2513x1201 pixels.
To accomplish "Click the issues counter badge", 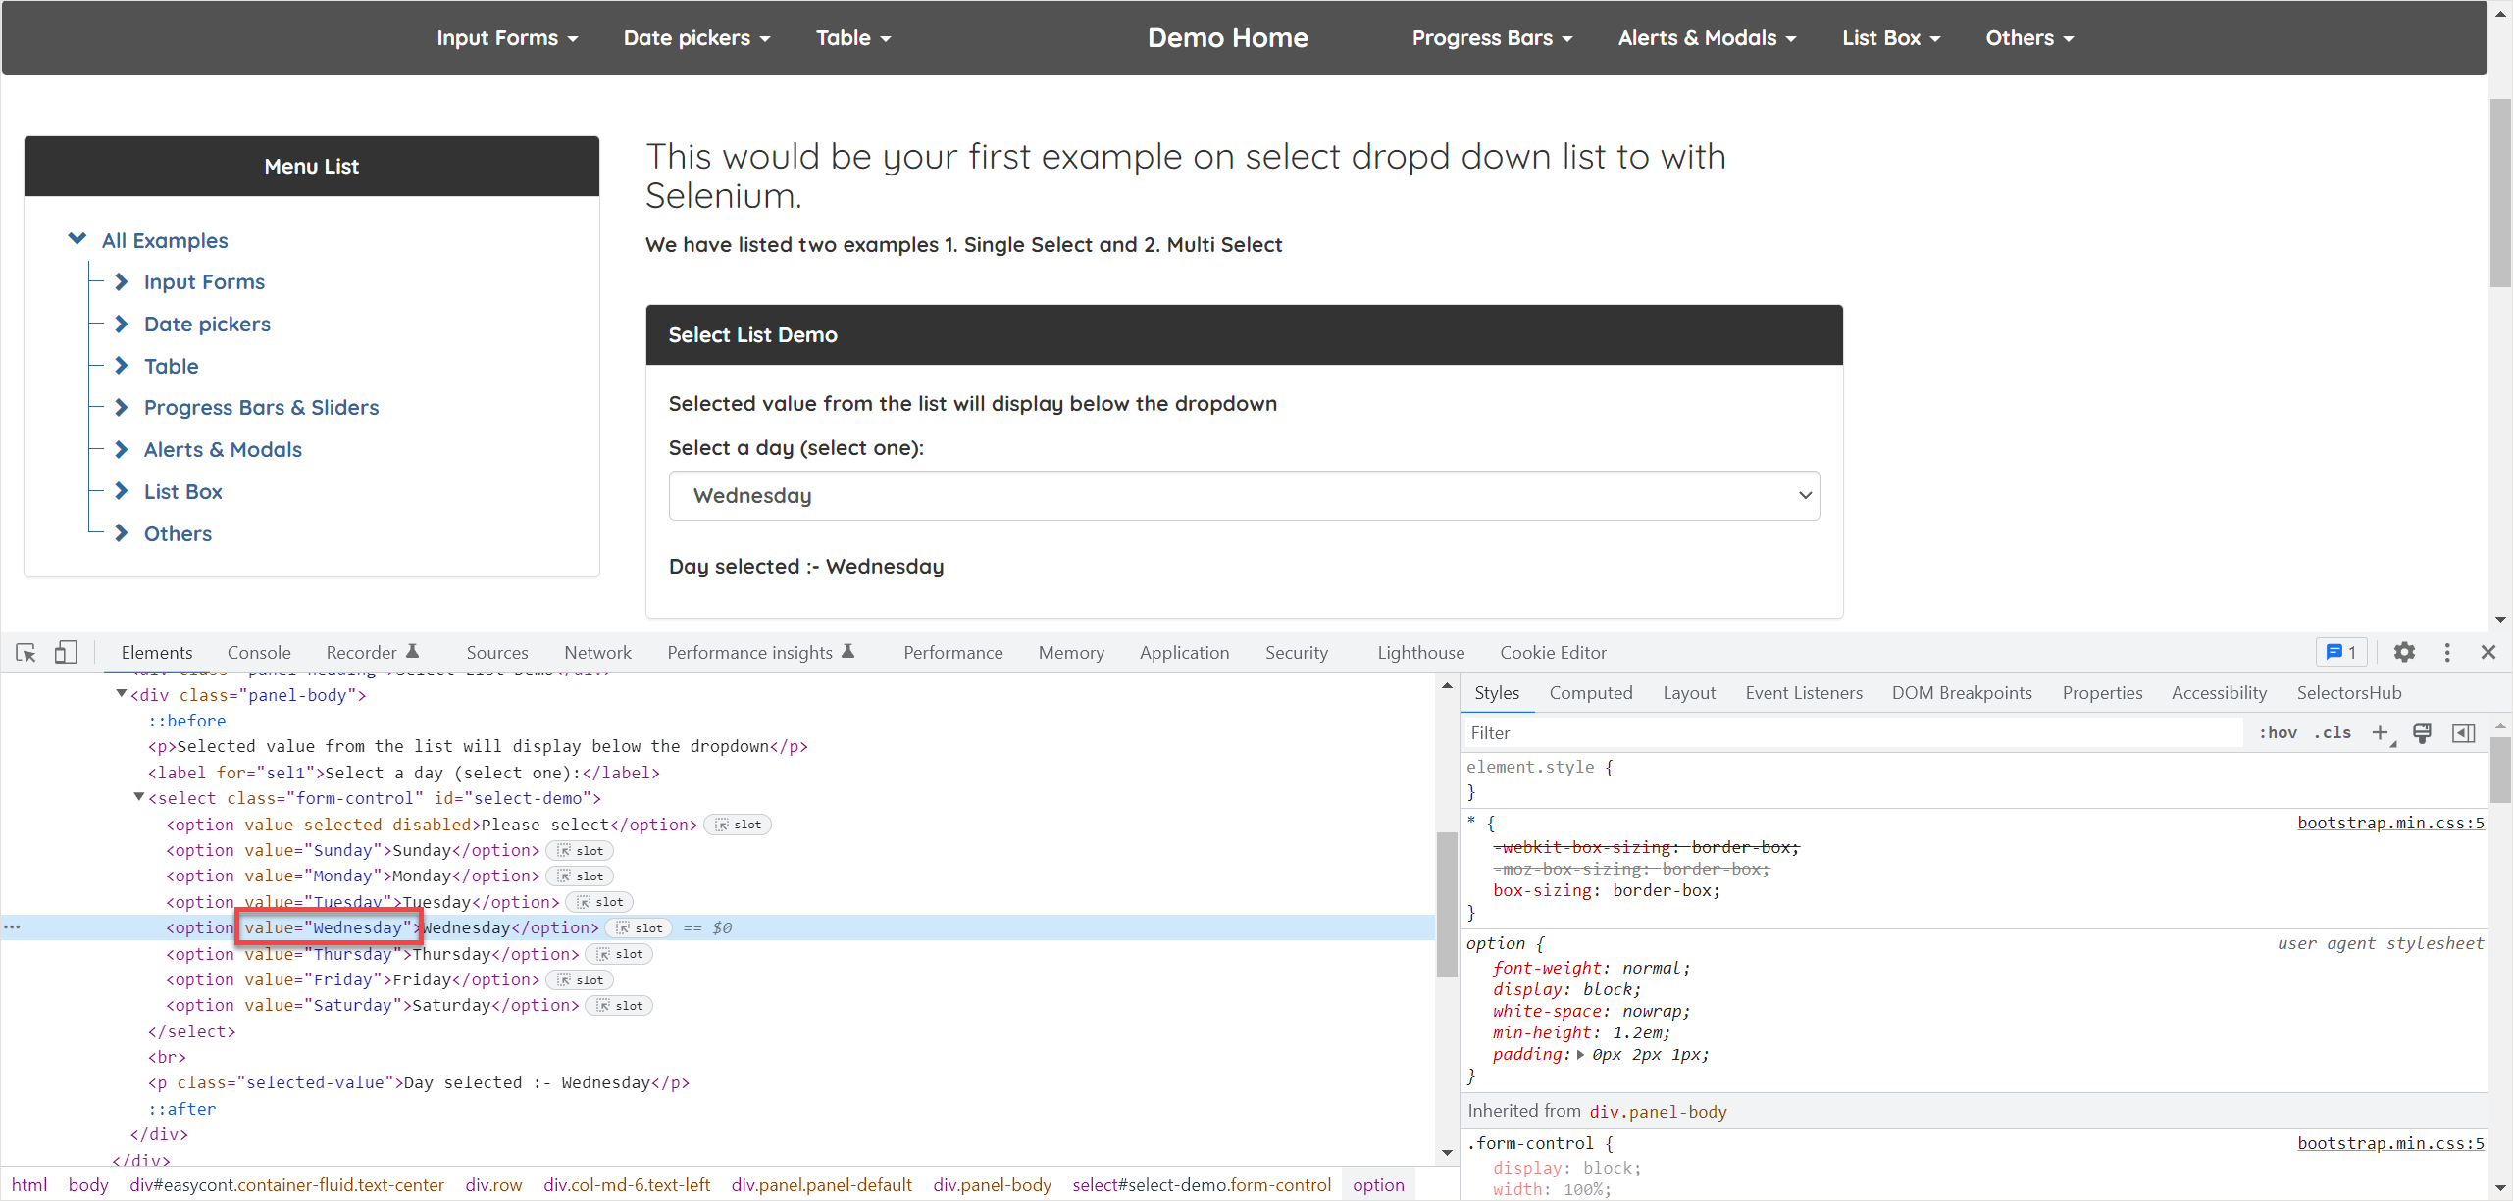I will pos(2341,652).
